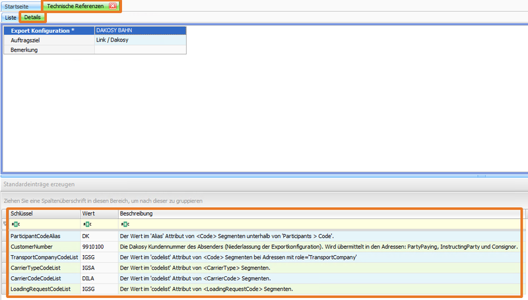Open the Liste sub-tab
Image resolution: width=528 pixels, height=300 pixels.
tap(11, 18)
